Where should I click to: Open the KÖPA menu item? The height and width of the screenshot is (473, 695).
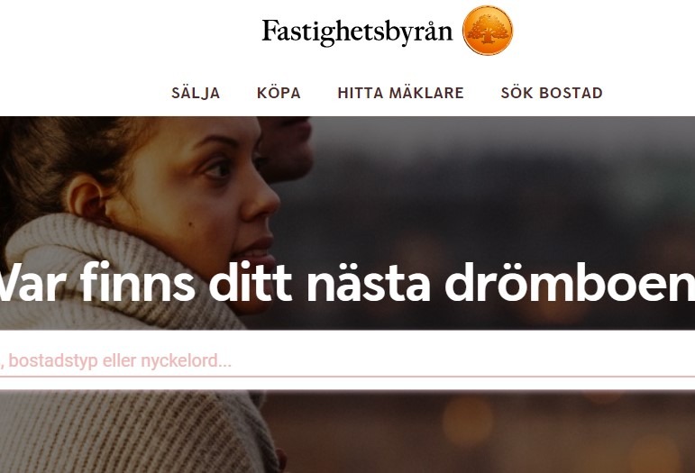(279, 93)
